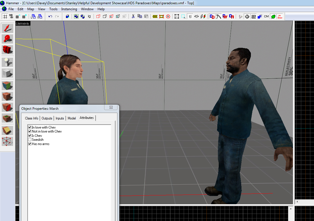314x221 pixels.
Task: Switch to the Inputs tab
Action: [60, 118]
